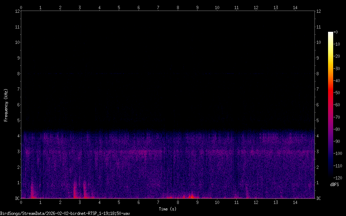Click the -50 label on the color scale
Viewport: 346px width, 216px height.
pos(337,92)
